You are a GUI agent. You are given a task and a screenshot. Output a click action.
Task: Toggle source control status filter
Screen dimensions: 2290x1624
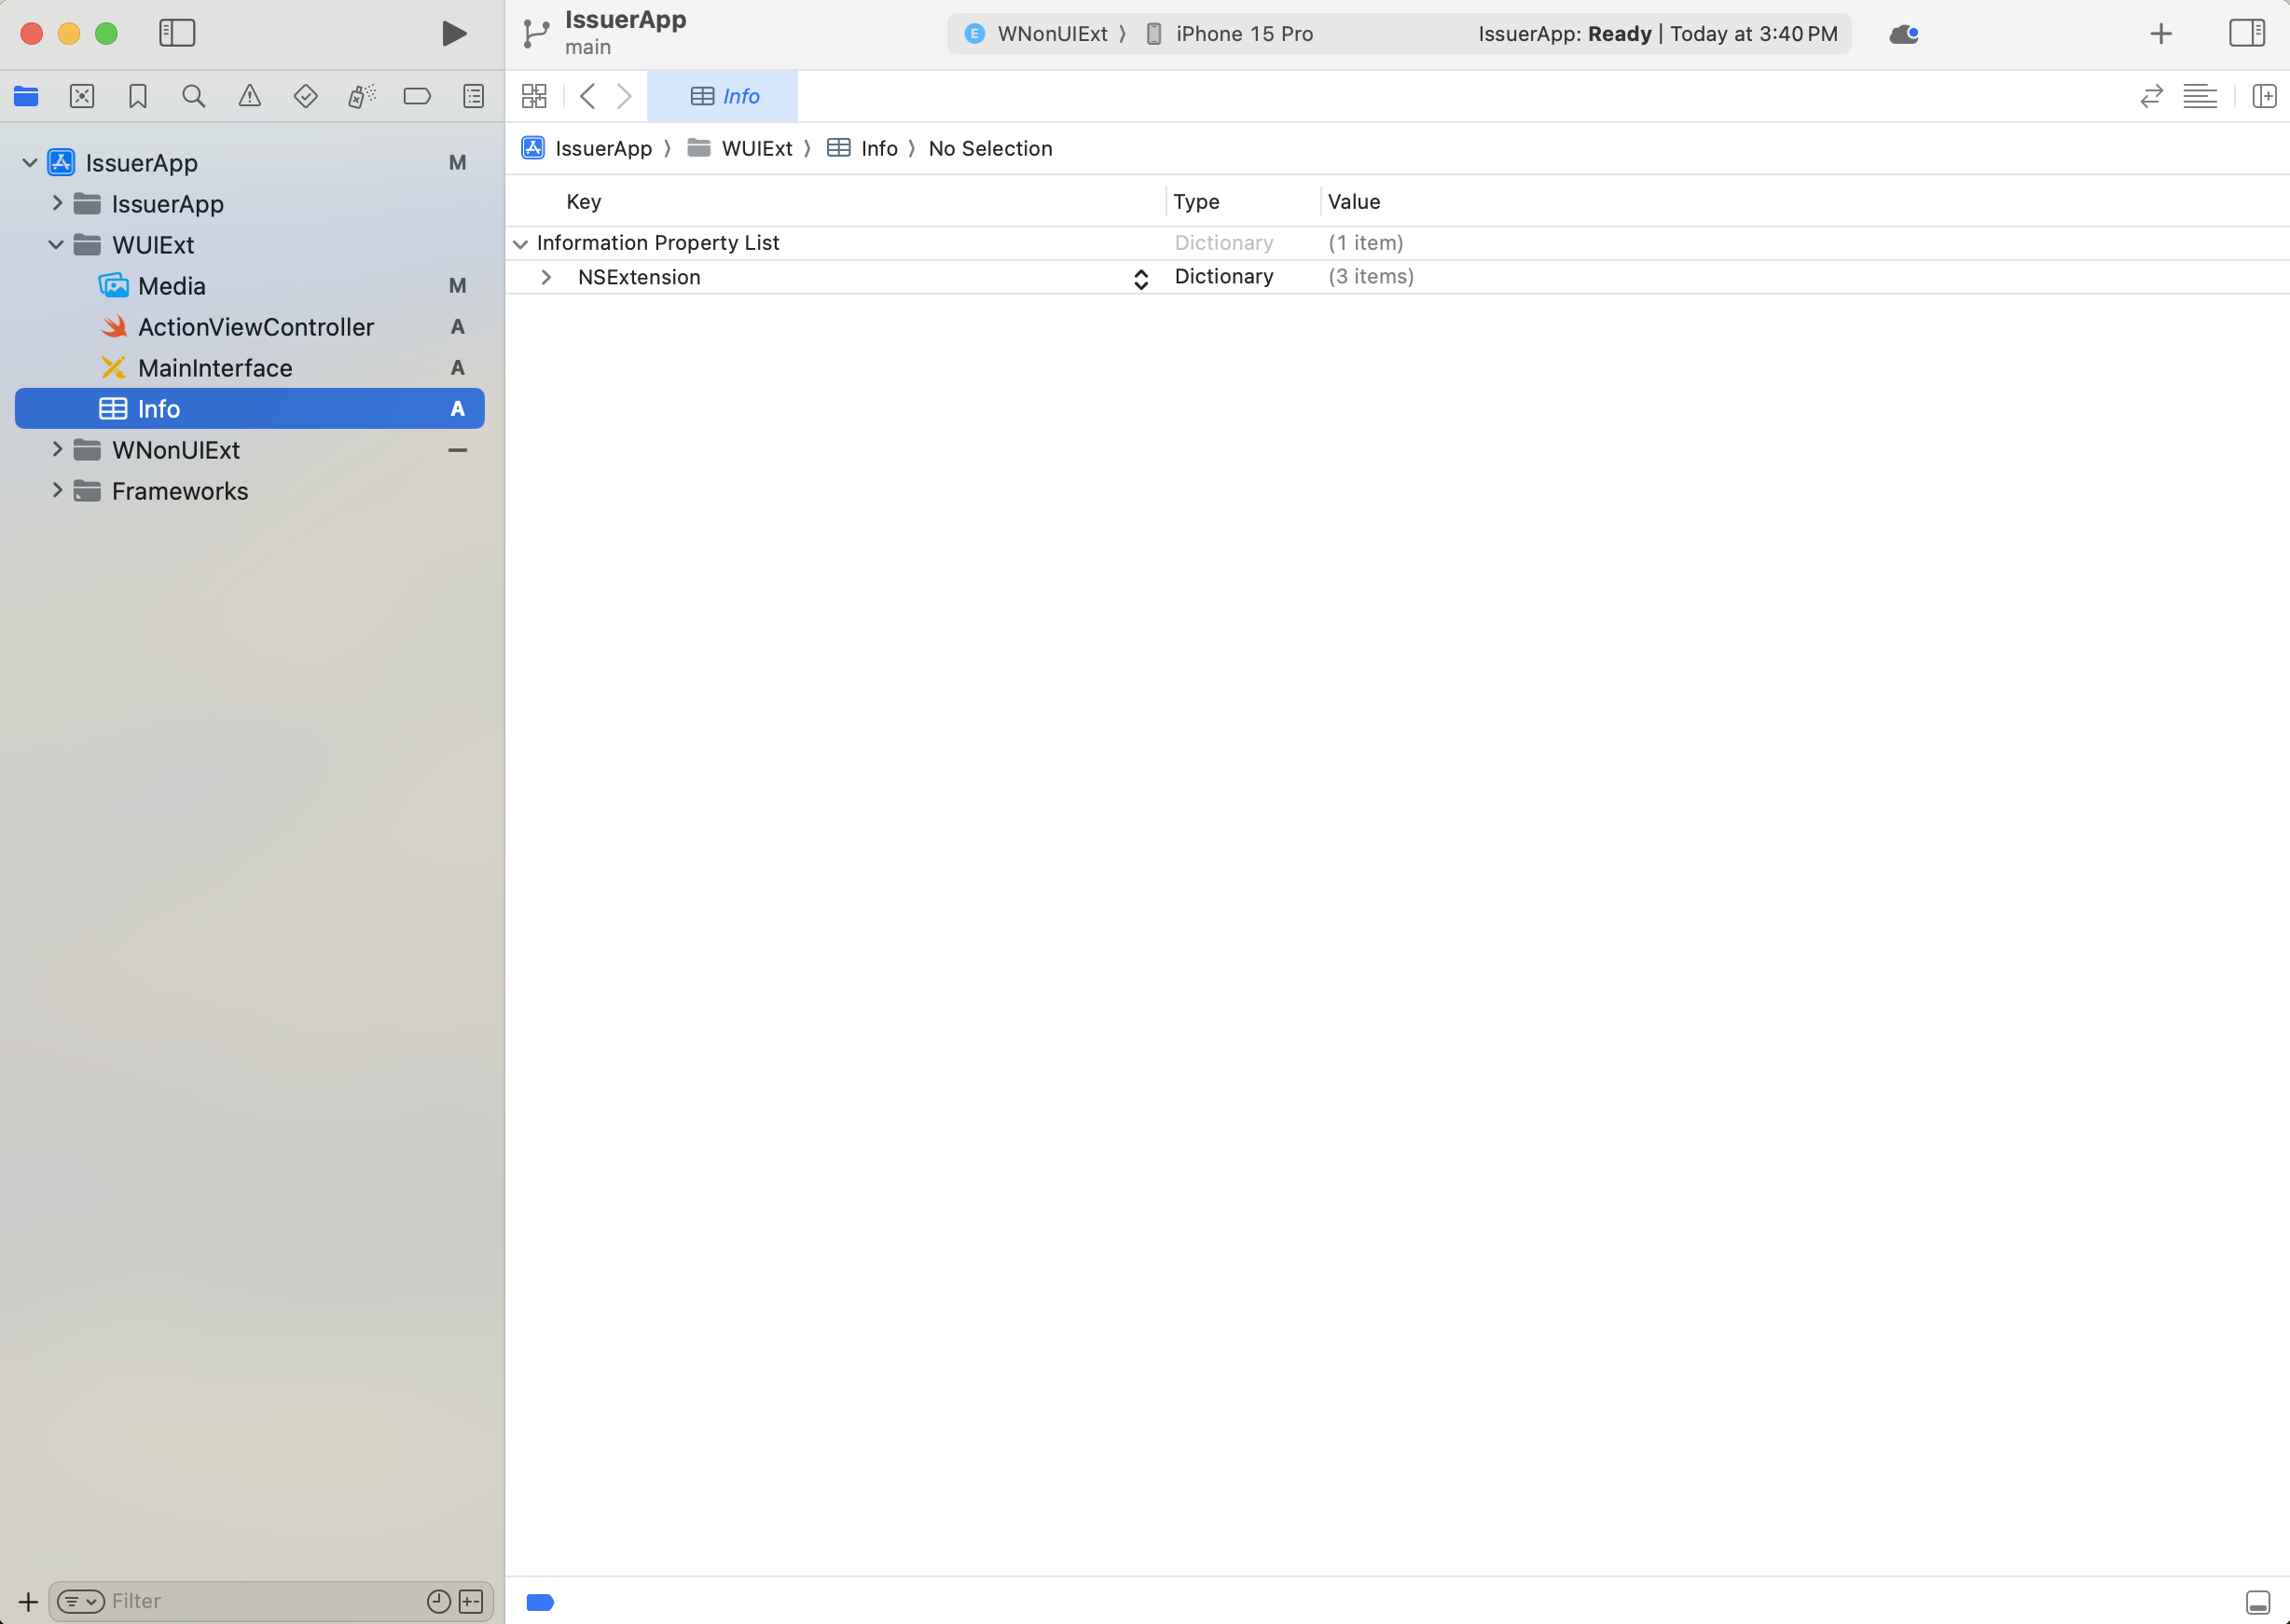471,1601
